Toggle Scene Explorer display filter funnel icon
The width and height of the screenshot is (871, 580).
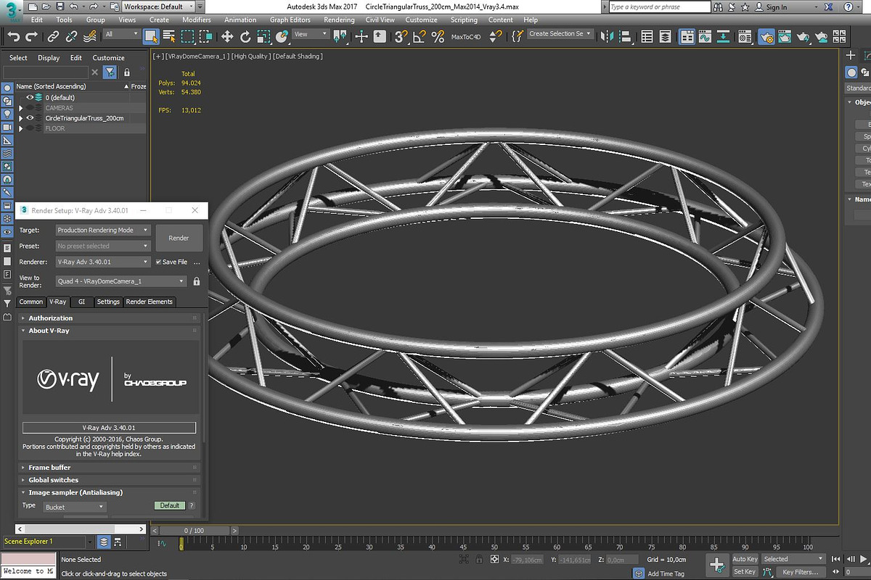(x=109, y=72)
